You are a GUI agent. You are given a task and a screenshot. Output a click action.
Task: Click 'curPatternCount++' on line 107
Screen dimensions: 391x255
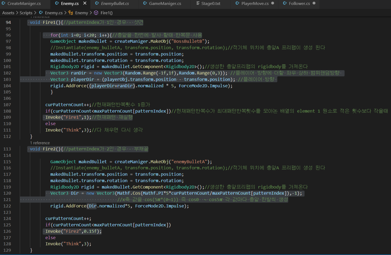(67, 105)
